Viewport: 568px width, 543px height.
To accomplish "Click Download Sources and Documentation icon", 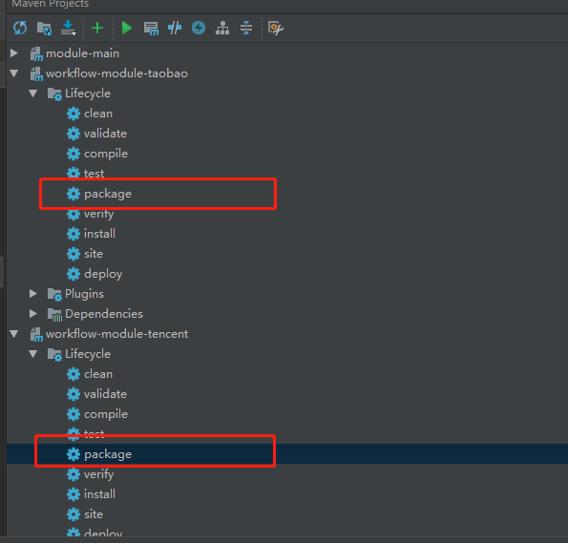I will 68,28.
